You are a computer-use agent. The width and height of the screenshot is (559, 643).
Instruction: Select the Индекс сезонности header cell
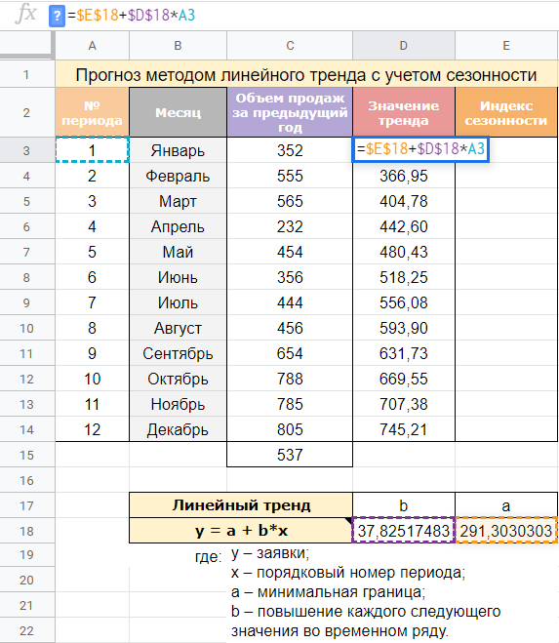click(x=506, y=112)
